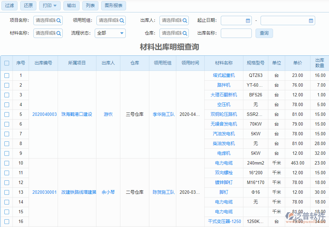Open the end date calendar icon
Screen dimensions: 329x227
point(311,20)
